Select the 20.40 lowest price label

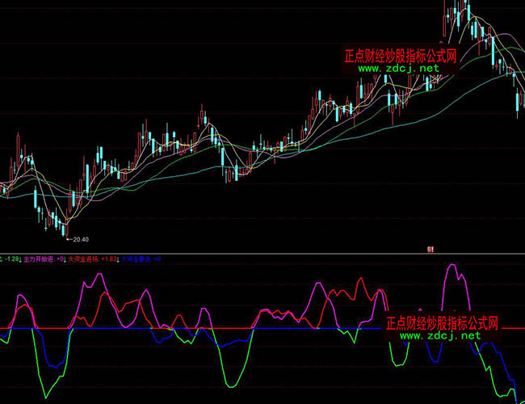pyautogui.click(x=79, y=239)
